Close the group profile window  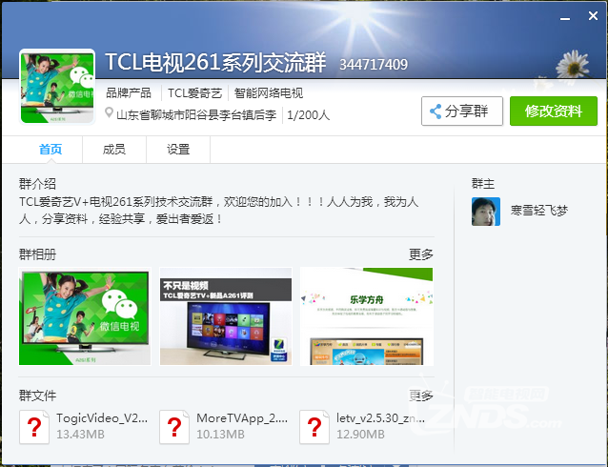[593, 16]
